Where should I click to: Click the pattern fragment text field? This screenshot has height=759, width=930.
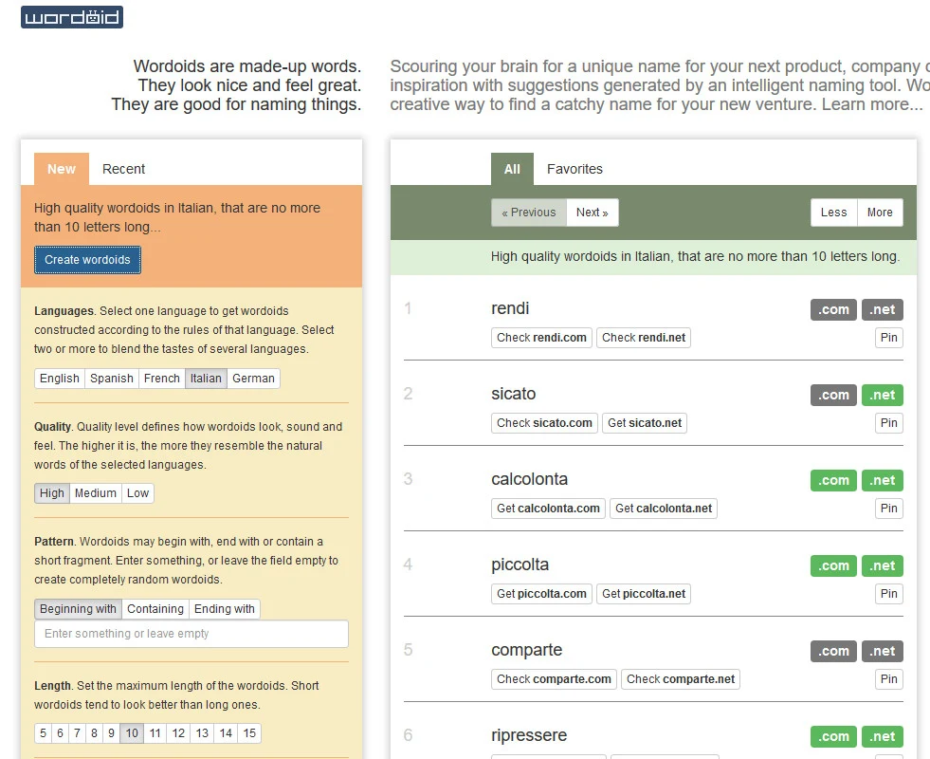coord(191,634)
